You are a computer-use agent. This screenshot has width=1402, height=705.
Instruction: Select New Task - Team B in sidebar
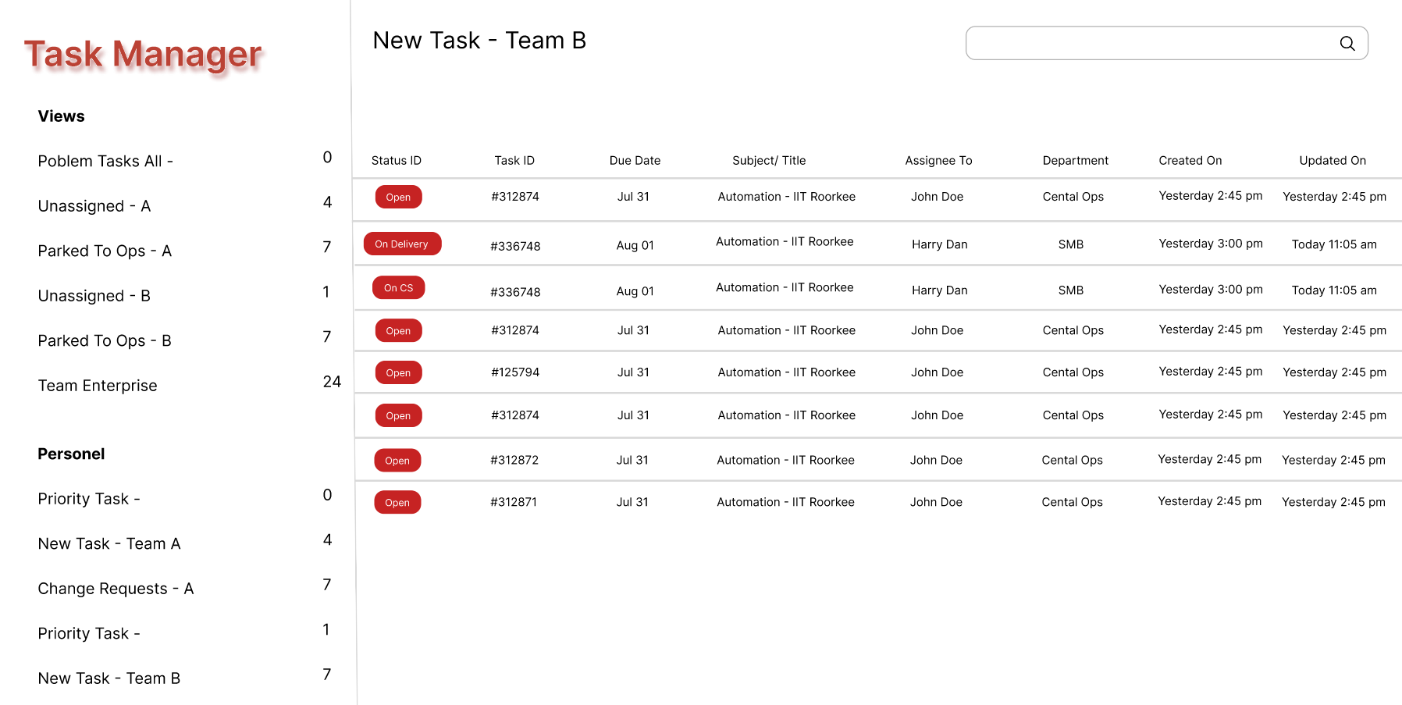coord(109,678)
